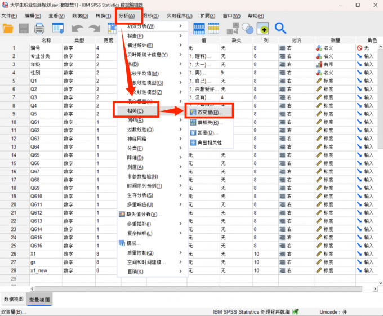Switch to the 数据视图 tab
Viewport: 383px width, 316px height.
coord(14,299)
